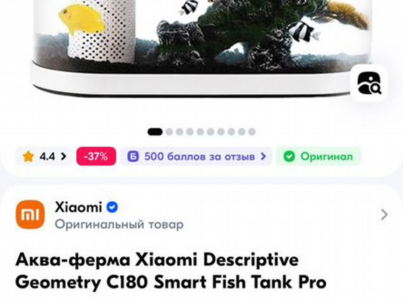Viewport: 403px width, 302px height.
Task: Select the last photo pagination dot
Action: pyautogui.click(x=252, y=132)
